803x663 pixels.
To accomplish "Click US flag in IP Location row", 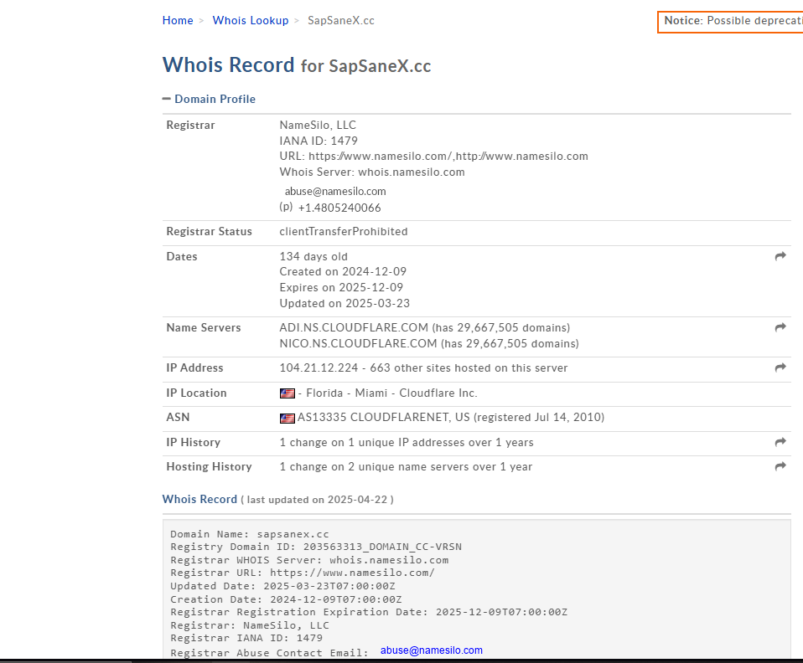I will (288, 393).
